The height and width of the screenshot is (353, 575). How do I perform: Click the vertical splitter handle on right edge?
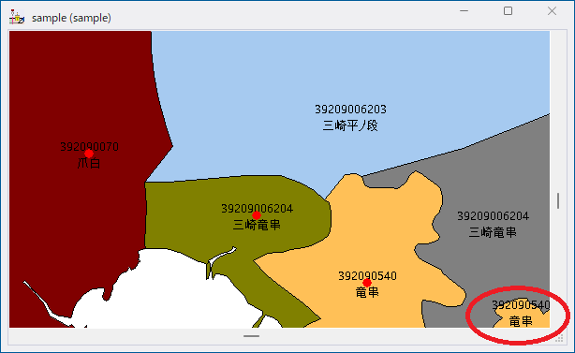click(558, 201)
